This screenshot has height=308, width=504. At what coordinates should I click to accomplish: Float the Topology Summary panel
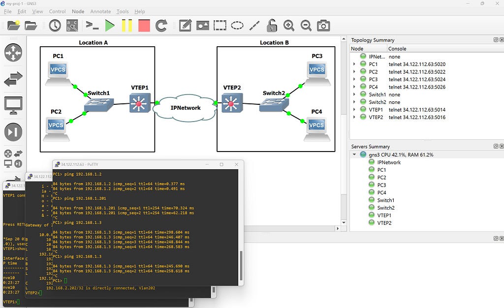(x=496, y=40)
